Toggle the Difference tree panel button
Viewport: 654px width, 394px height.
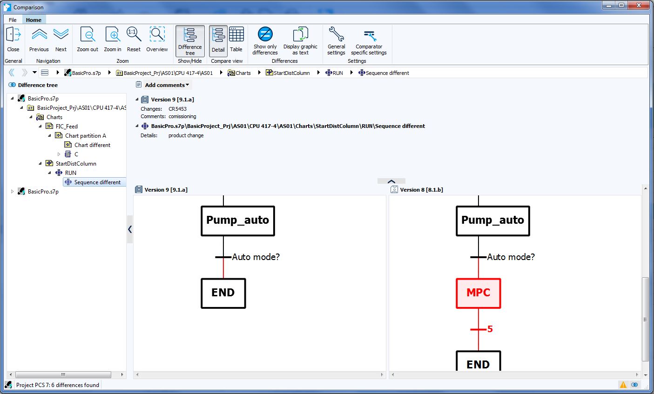tap(190, 41)
